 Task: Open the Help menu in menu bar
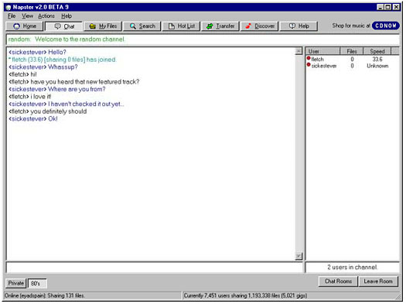(67, 16)
